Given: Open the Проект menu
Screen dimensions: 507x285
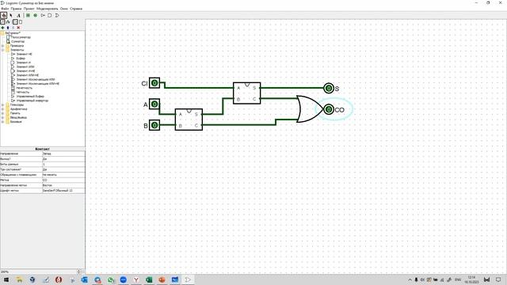Looking at the screenshot, I should pos(29,9).
